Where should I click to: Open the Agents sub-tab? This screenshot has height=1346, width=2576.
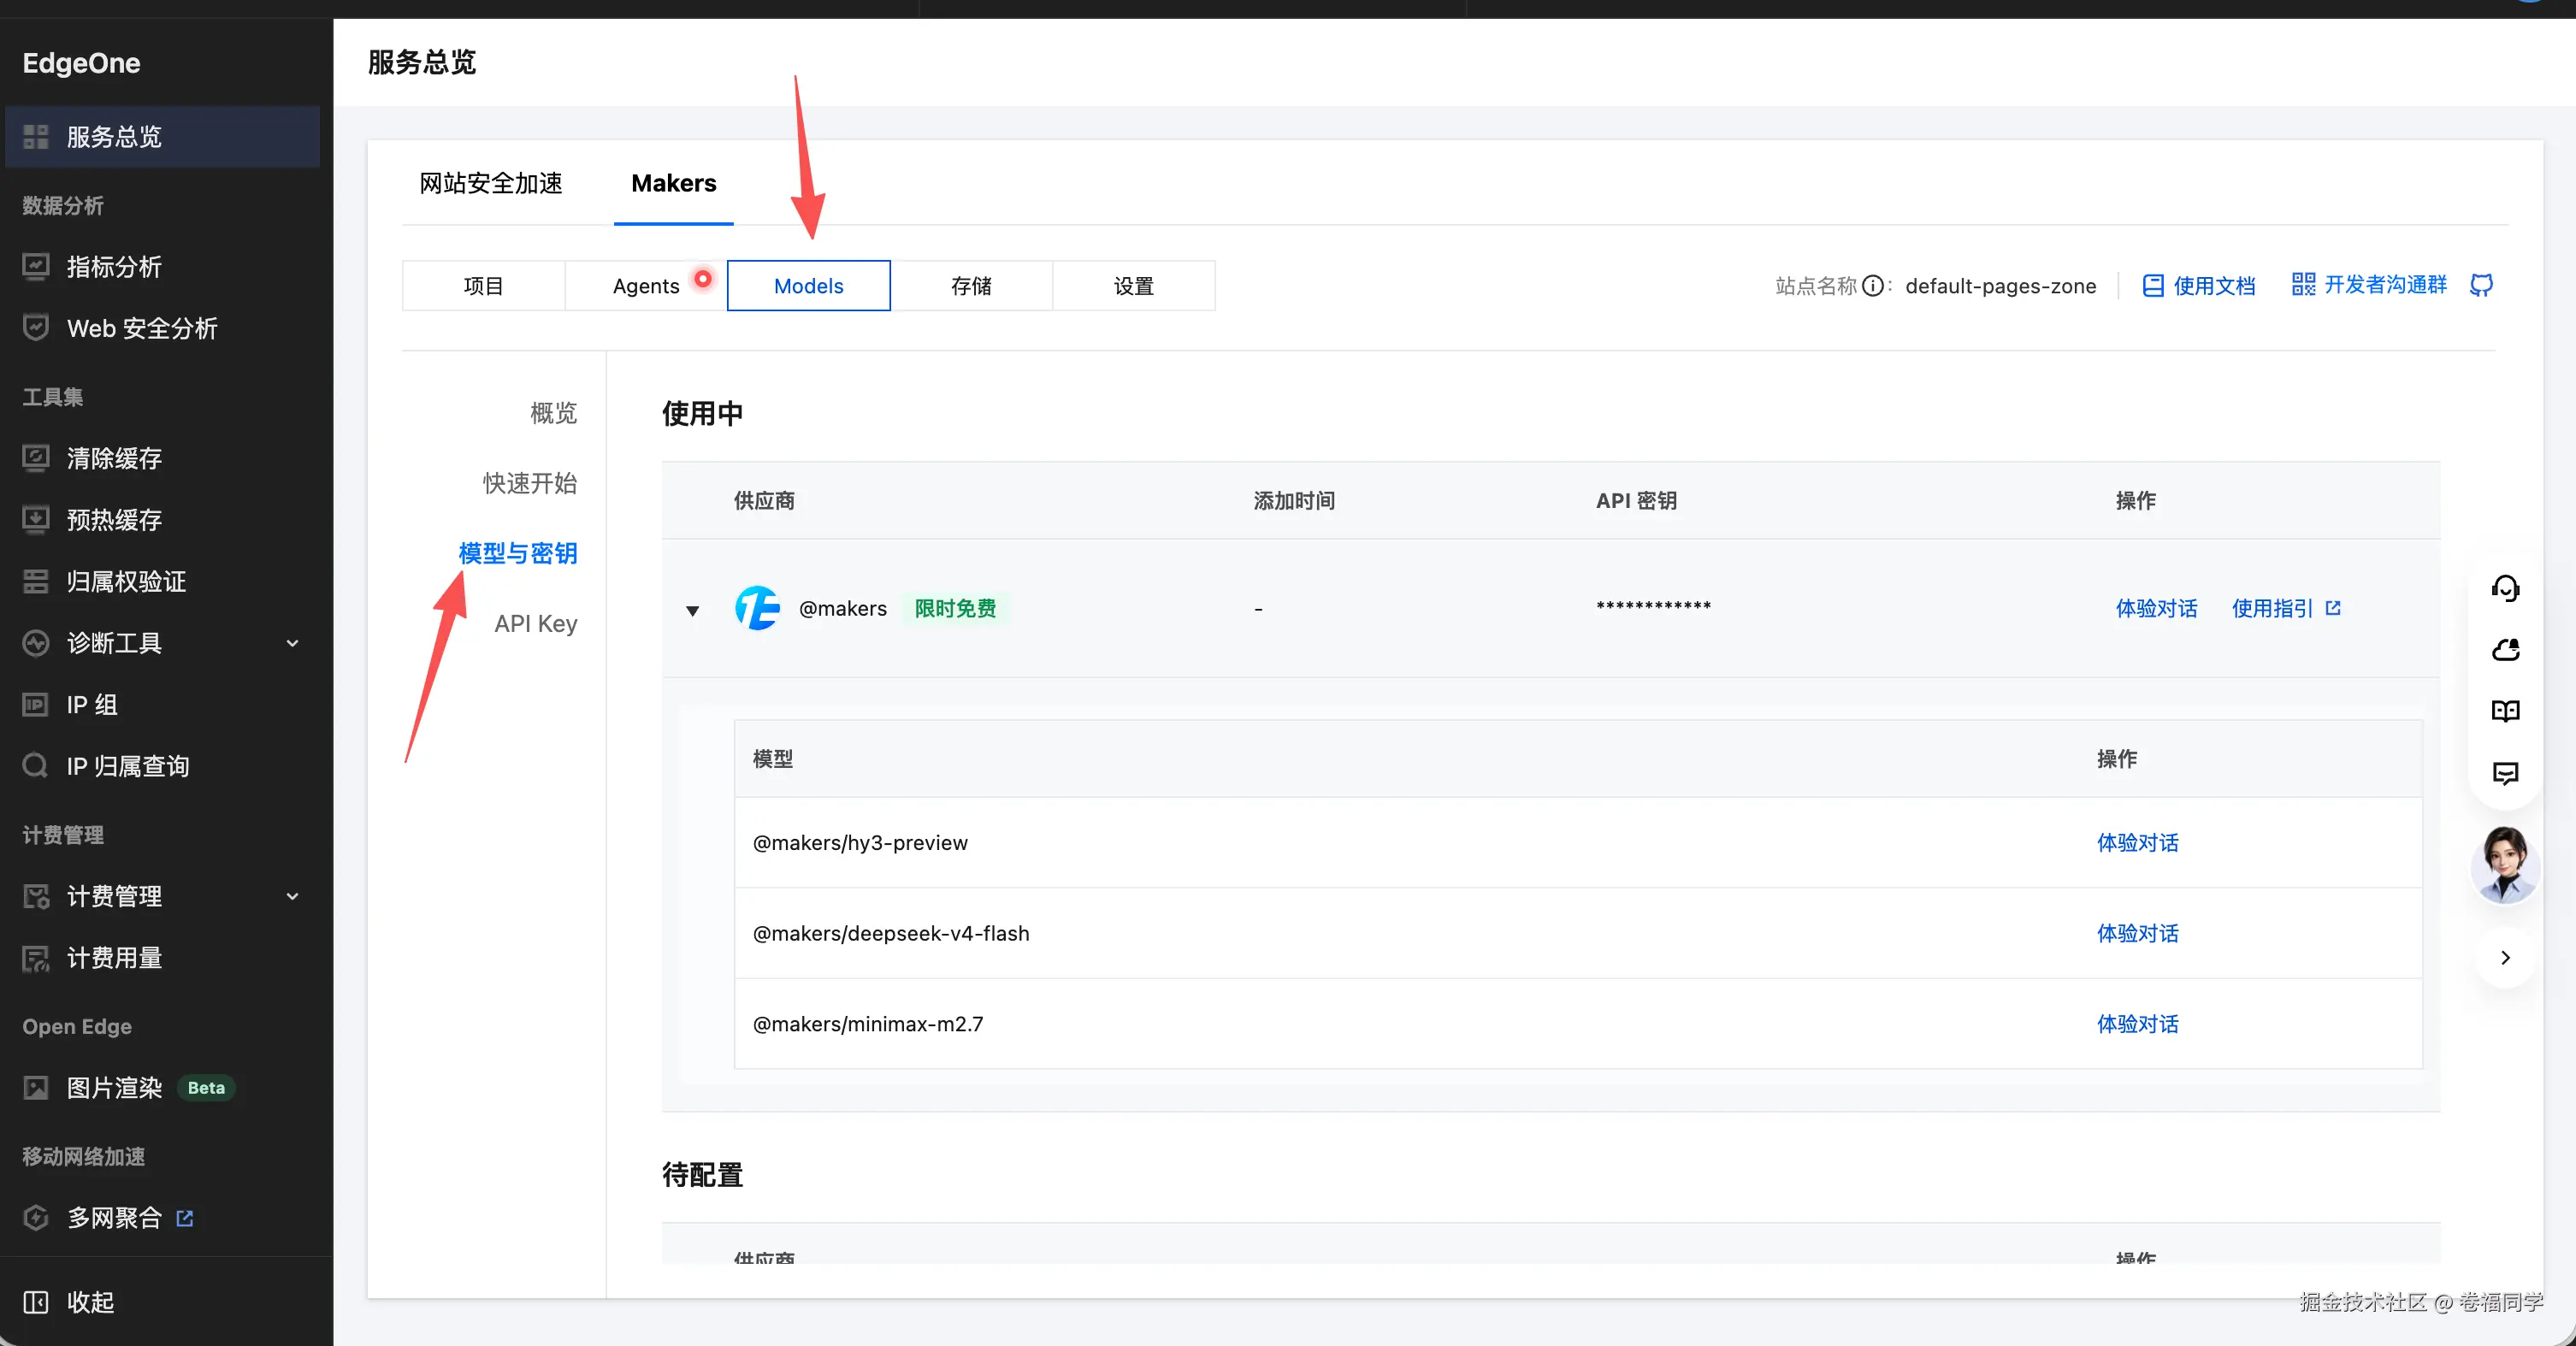point(646,286)
